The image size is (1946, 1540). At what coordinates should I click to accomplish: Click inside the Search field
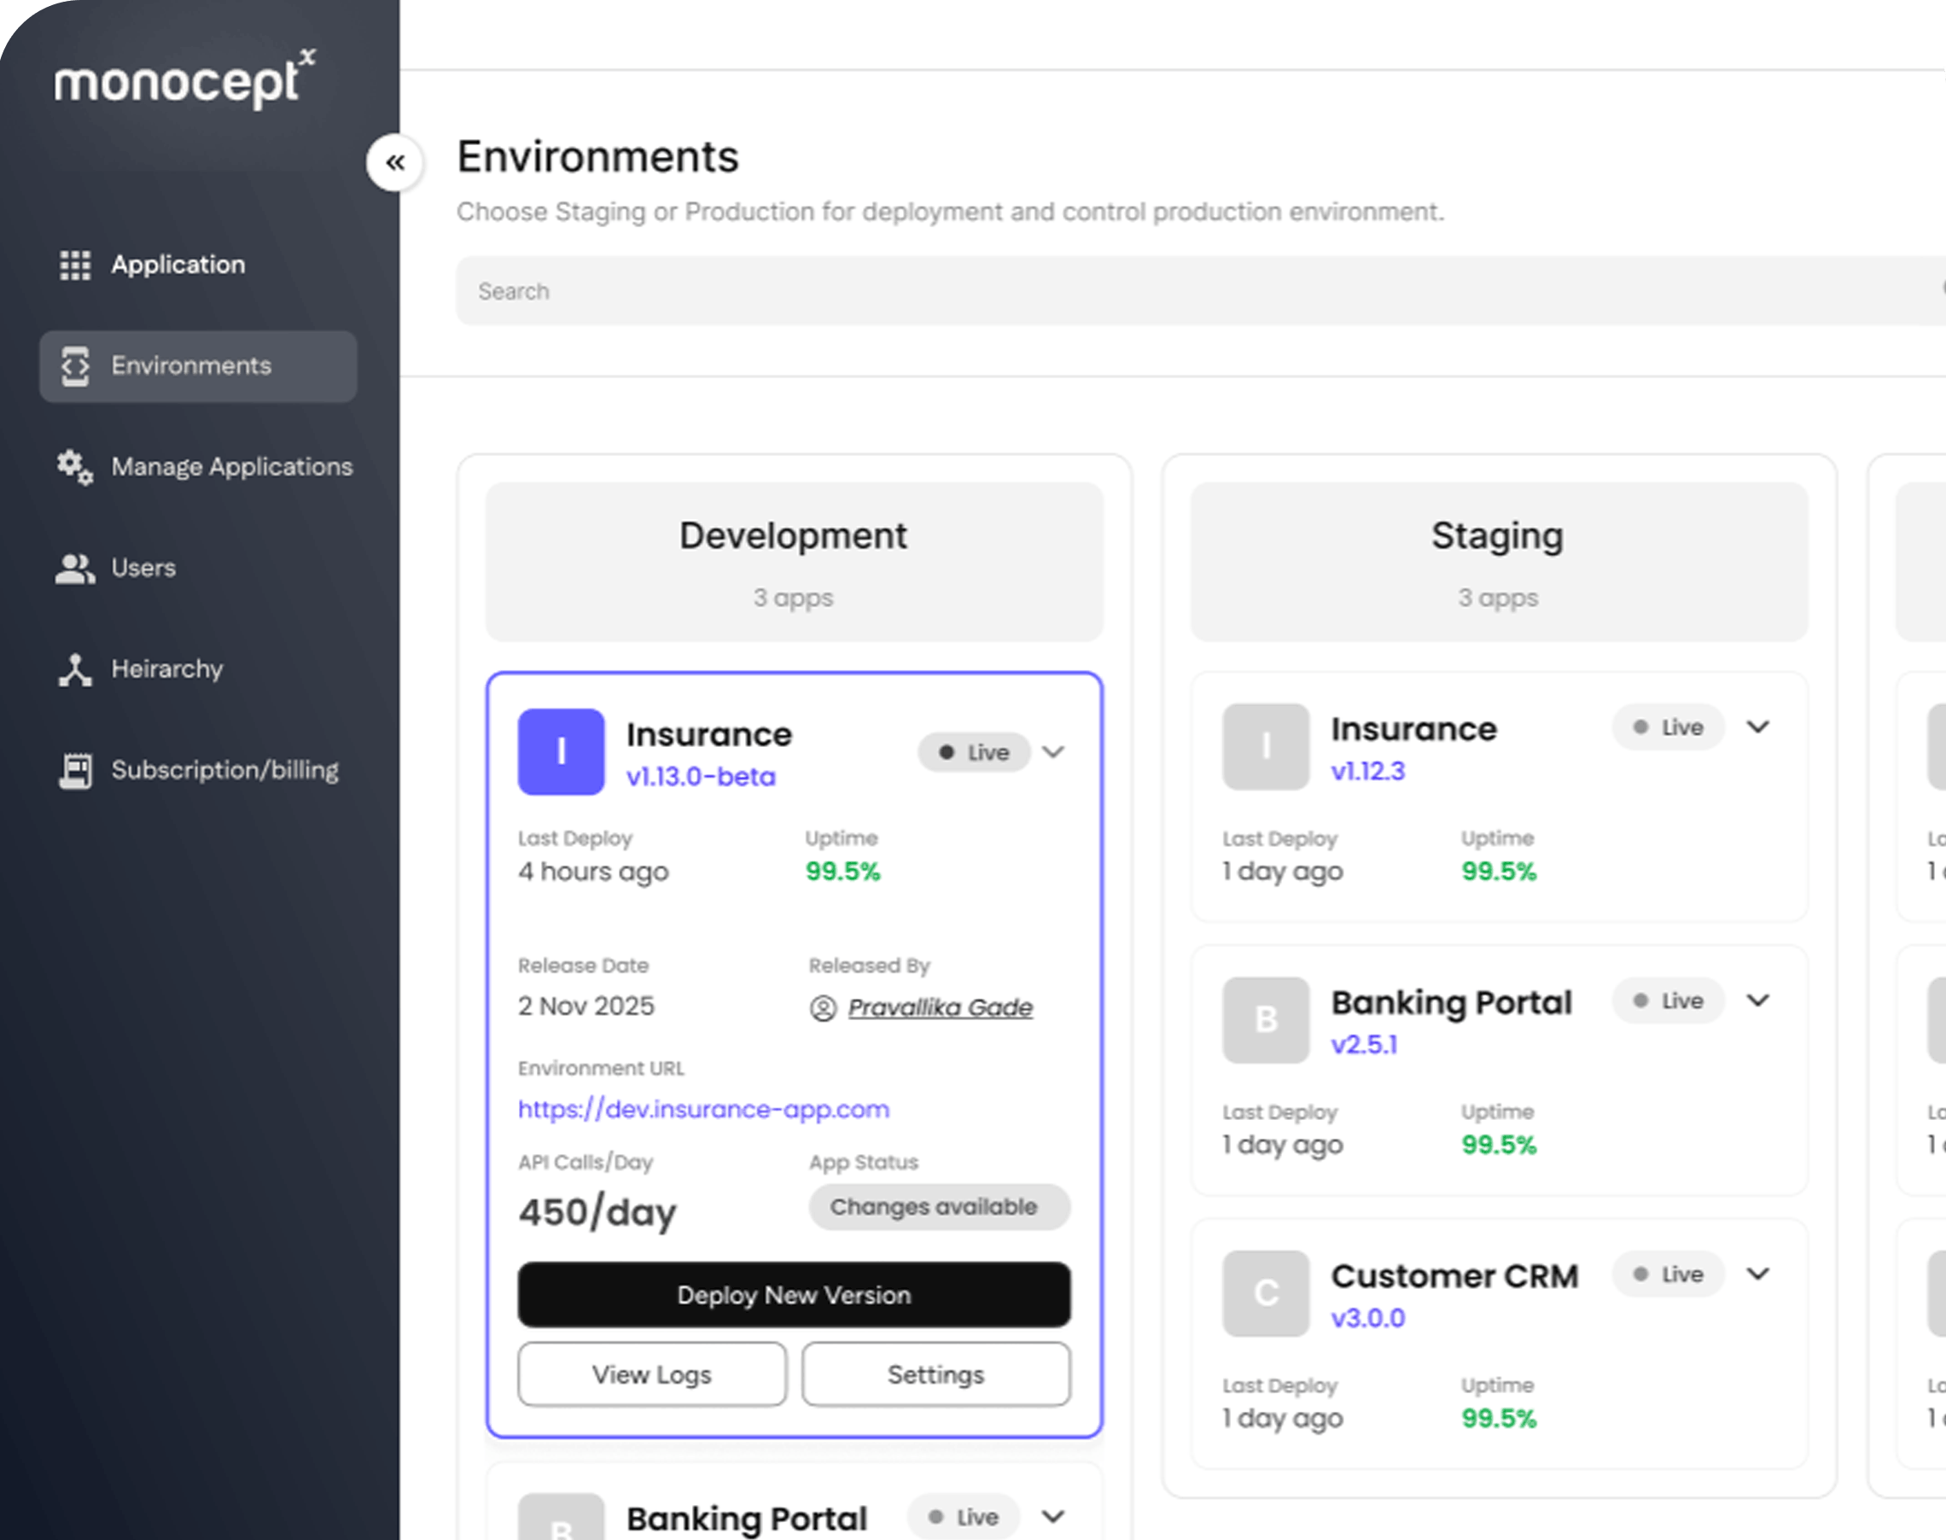click(x=992, y=290)
